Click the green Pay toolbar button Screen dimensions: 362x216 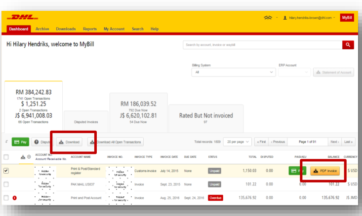pyautogui.click(x=20, y=142)
